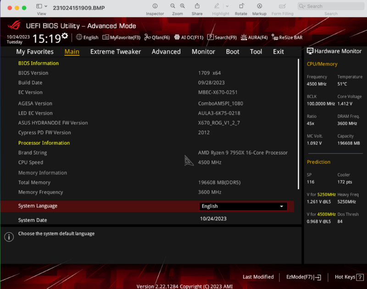Select AGESA Version ComboAM5PI_1080
The width and height of the screenshot is (367, 289).
tap(221, 104)
